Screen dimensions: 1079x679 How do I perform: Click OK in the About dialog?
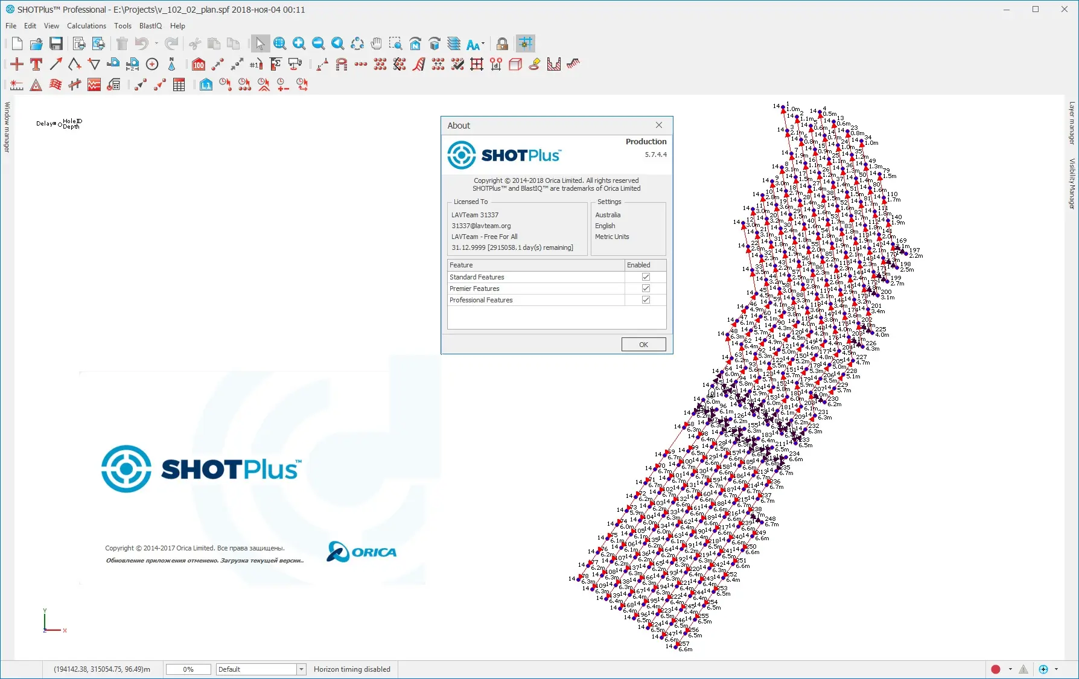[x=643, y=345]
